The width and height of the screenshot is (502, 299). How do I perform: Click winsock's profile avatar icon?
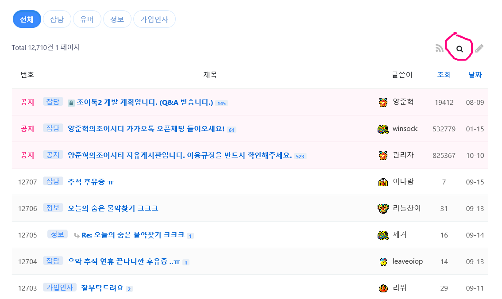[x=383, y=129]
